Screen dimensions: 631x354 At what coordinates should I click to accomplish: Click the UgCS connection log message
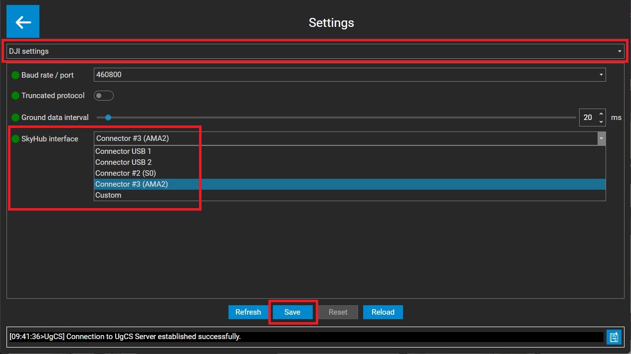(125, 337)
